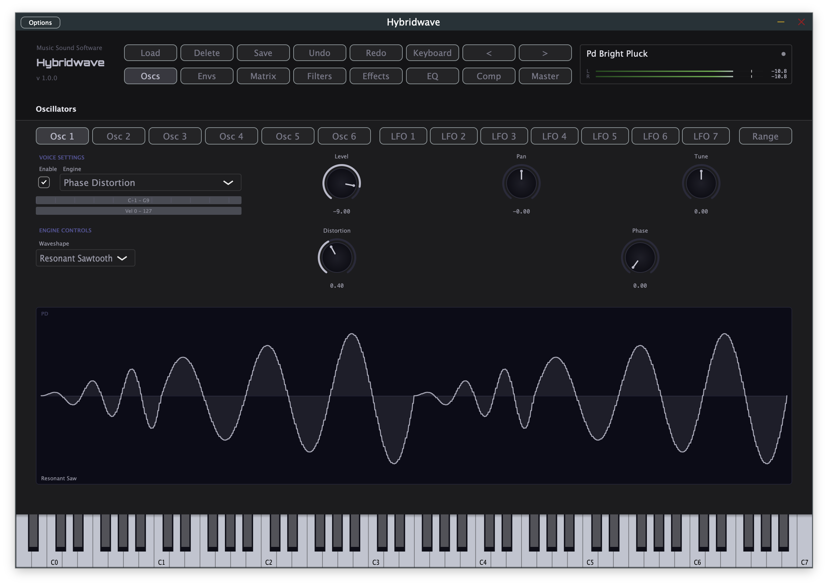Go to previous preset with < button
Screen dimensions: 828x586
pyautogui.click(x=488, y=53)
